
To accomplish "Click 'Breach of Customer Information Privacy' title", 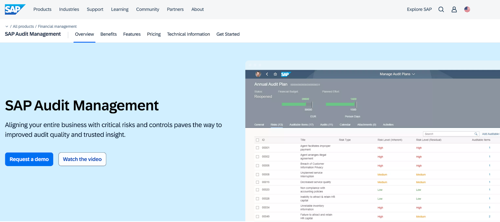I will (312, 165).
